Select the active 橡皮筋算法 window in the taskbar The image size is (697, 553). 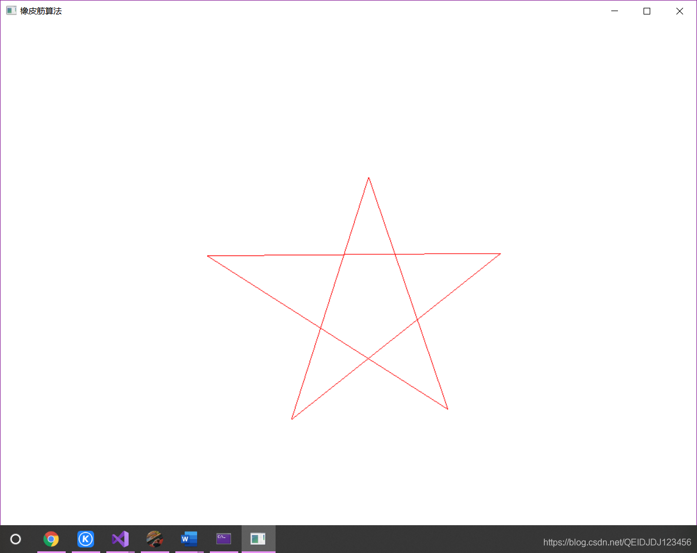point(258,539)
